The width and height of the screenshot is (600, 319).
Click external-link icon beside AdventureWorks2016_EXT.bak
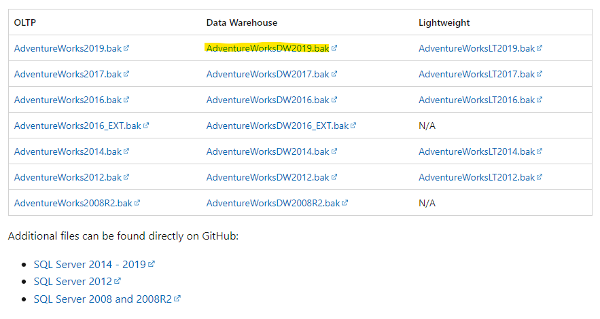pyautogui.click(x=146, y=126)
